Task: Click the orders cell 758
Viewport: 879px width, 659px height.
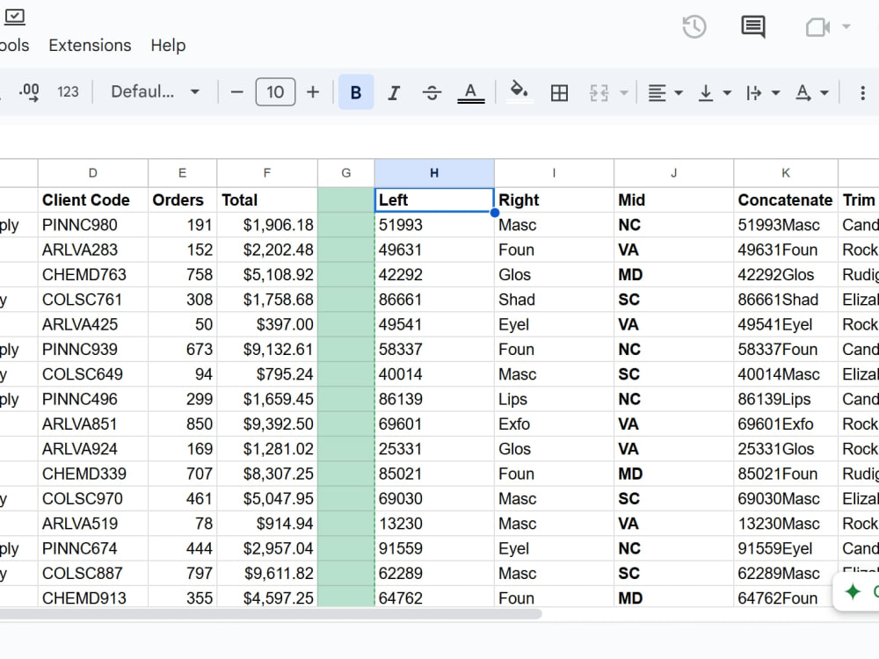Action: click(x=182, y=274)
